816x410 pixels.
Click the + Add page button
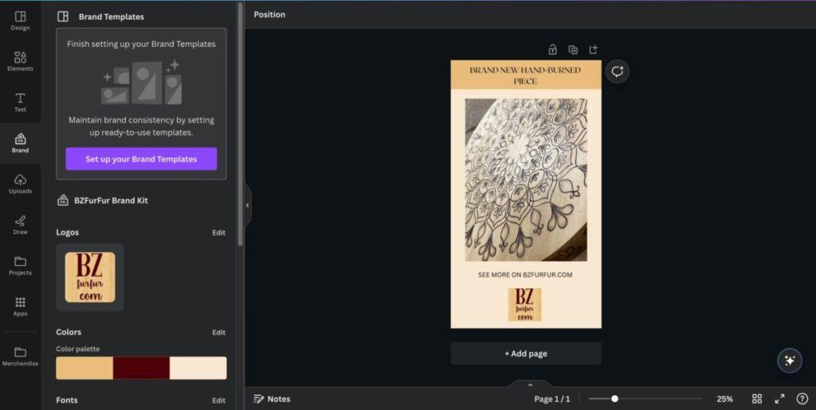point(526,353)
